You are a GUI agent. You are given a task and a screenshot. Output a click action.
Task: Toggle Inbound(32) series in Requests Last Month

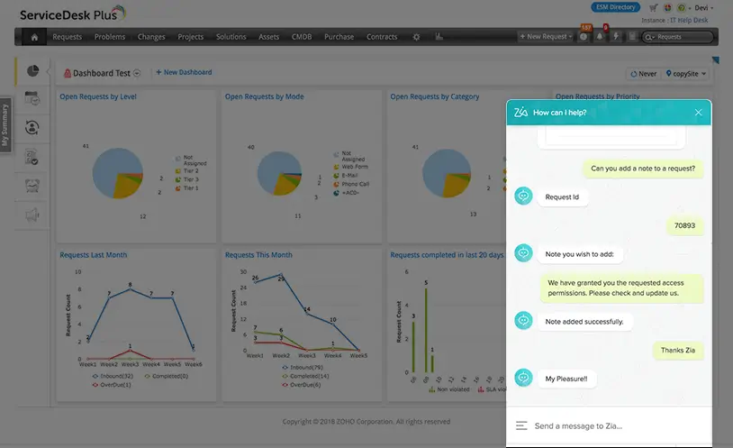point(113,376)
